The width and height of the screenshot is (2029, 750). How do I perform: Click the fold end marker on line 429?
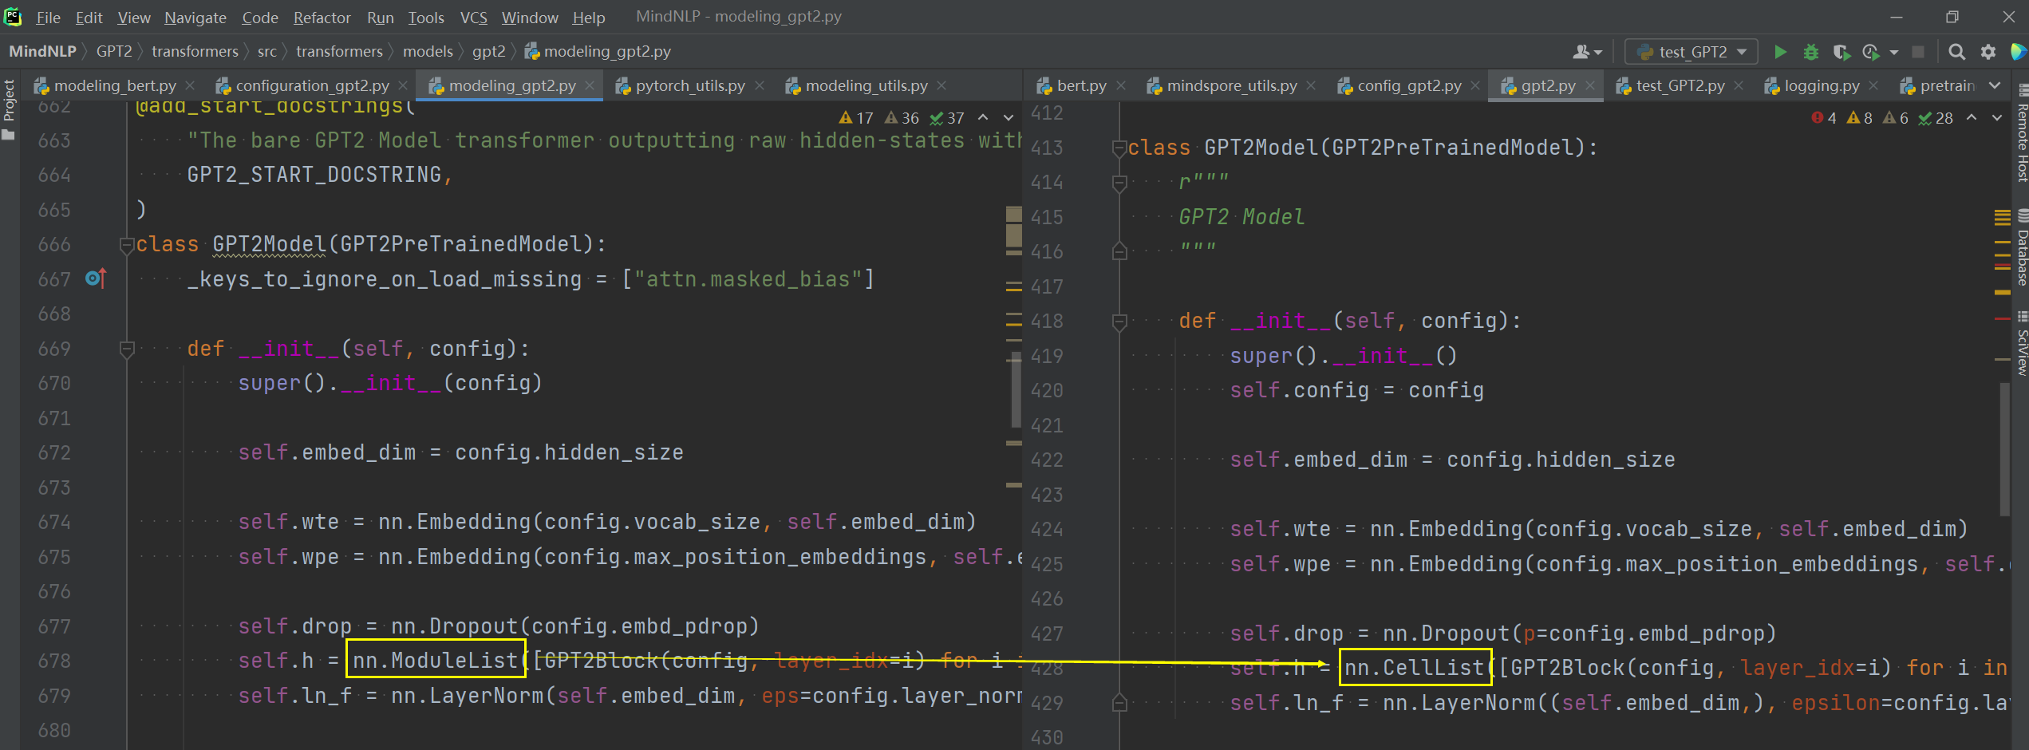[x=1119, y=703]
